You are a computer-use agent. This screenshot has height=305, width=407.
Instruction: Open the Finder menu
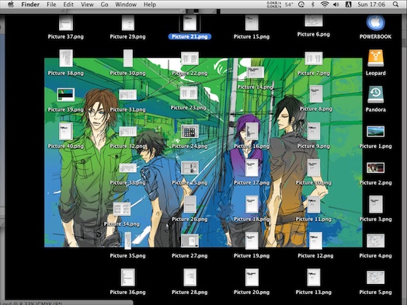pos(30,5)
